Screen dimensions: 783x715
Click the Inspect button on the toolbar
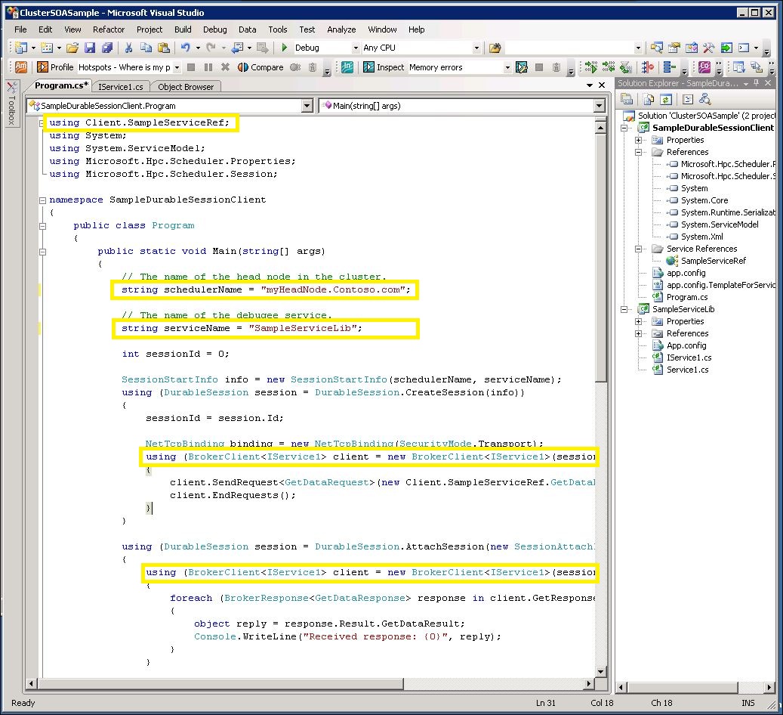[385, 67]
